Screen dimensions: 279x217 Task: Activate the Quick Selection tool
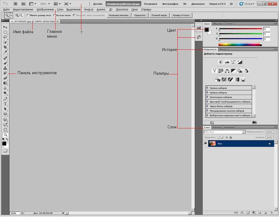tap(5, 42)
